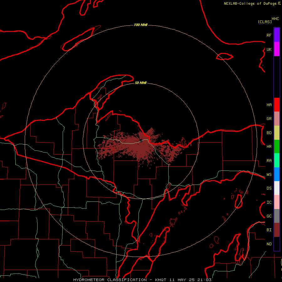This screenshot has width=282, height=282.
Task: Click the GC legend label
Action: click(269, 216)
